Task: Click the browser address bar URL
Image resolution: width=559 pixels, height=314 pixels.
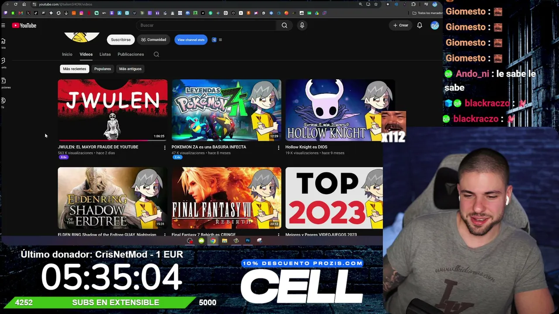Action: [66, 4]
